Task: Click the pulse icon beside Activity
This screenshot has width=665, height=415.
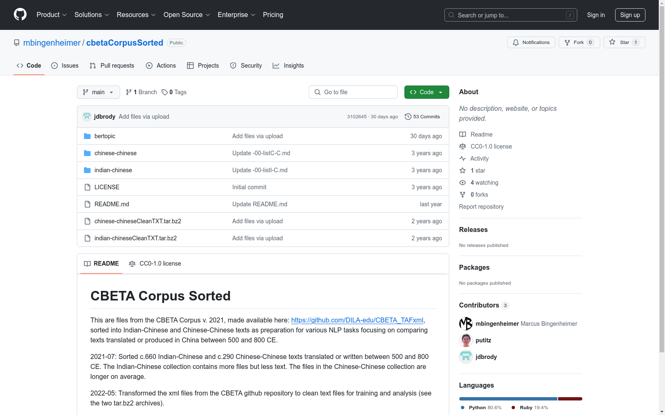Action: (463, 159)
